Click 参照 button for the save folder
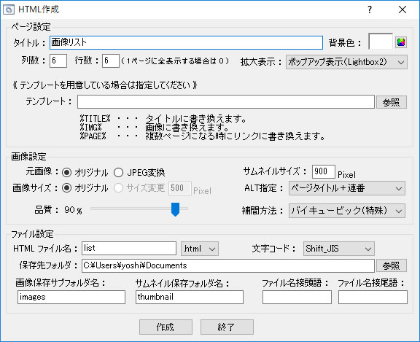This screenshot has width=420, height=342. pos(392,265)
